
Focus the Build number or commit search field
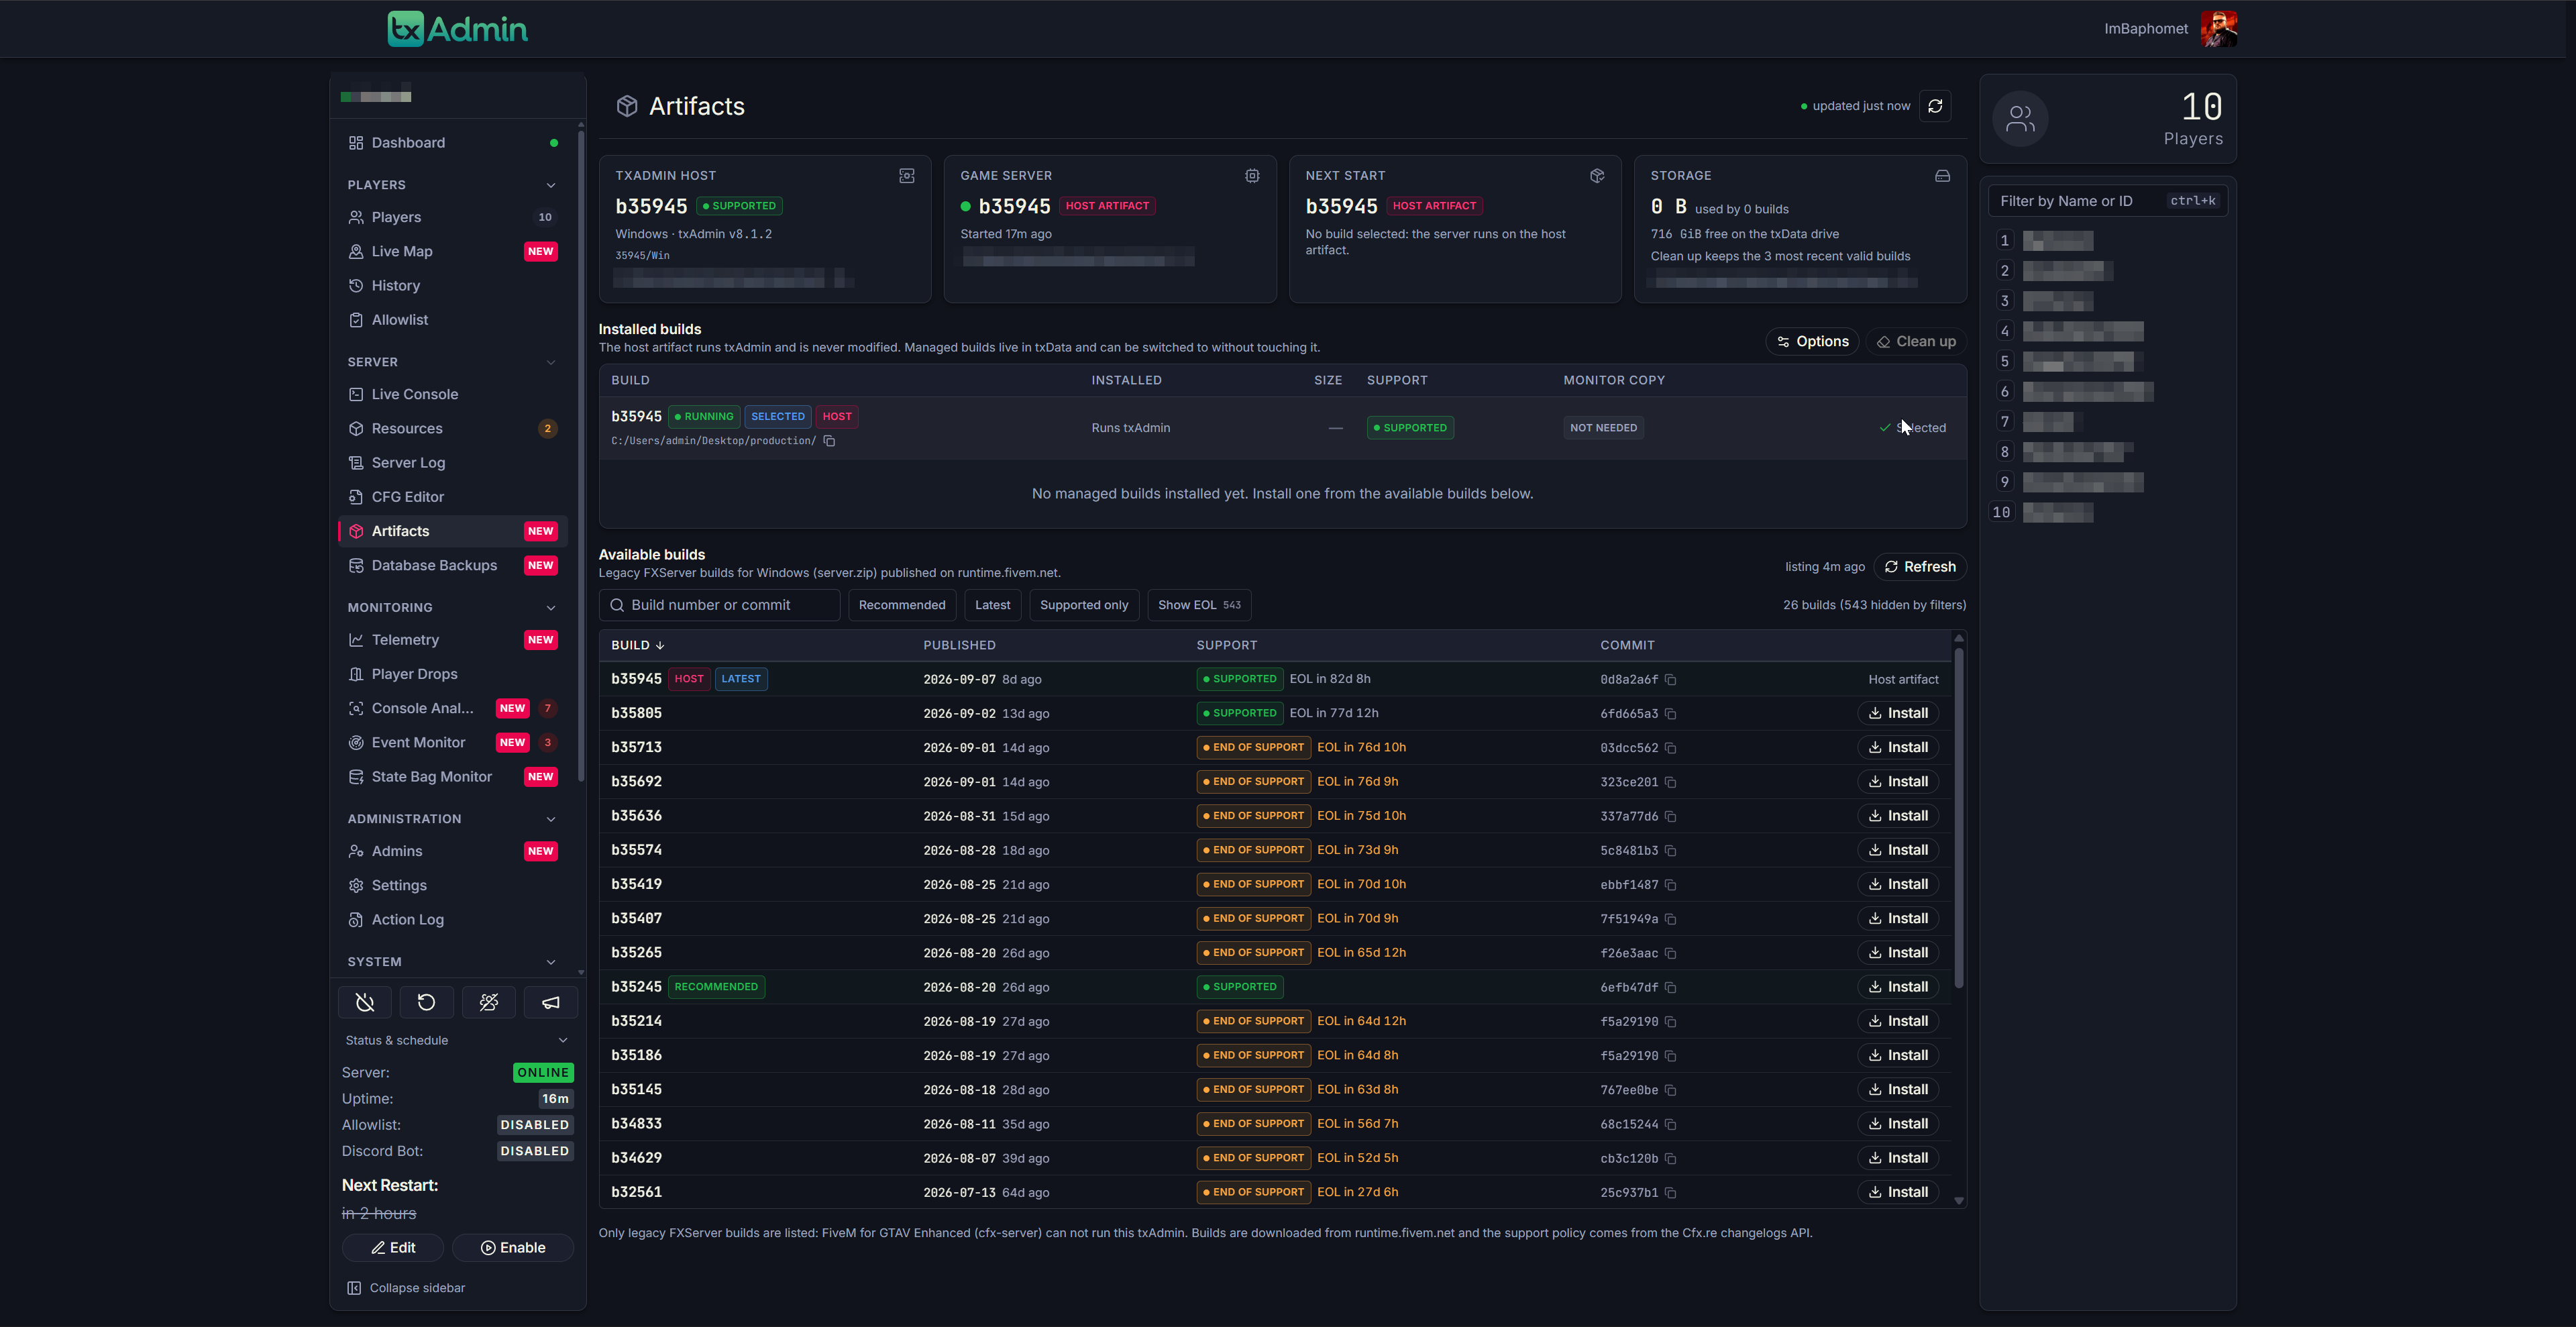pyautogui.click(x=719, y=605)
